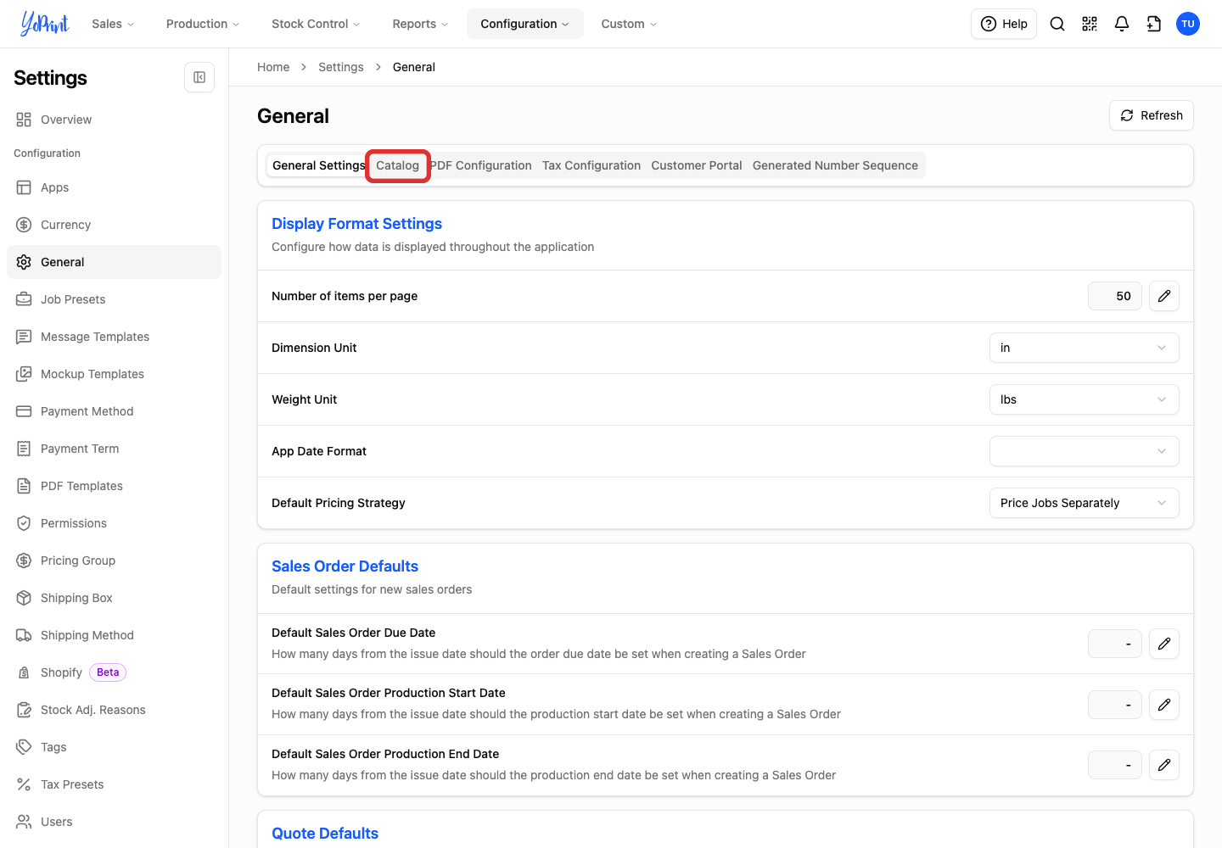Edit Default Sales Order Production Start Date
Screen dimensions: 1222x848
[x=1164, y=705]
